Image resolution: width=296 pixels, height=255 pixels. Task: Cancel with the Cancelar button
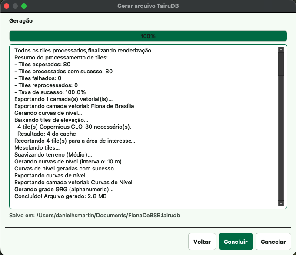point(273,242)
